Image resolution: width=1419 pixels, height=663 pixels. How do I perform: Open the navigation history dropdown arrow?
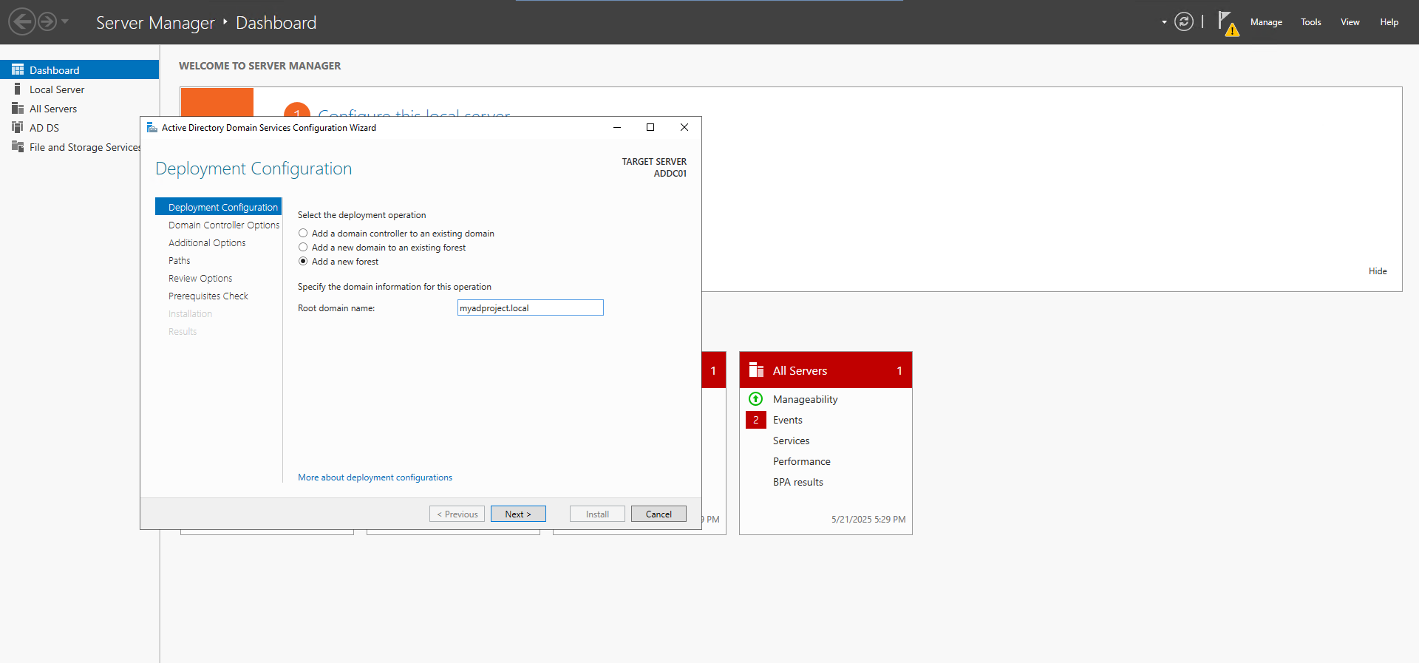tap(65, 21)
